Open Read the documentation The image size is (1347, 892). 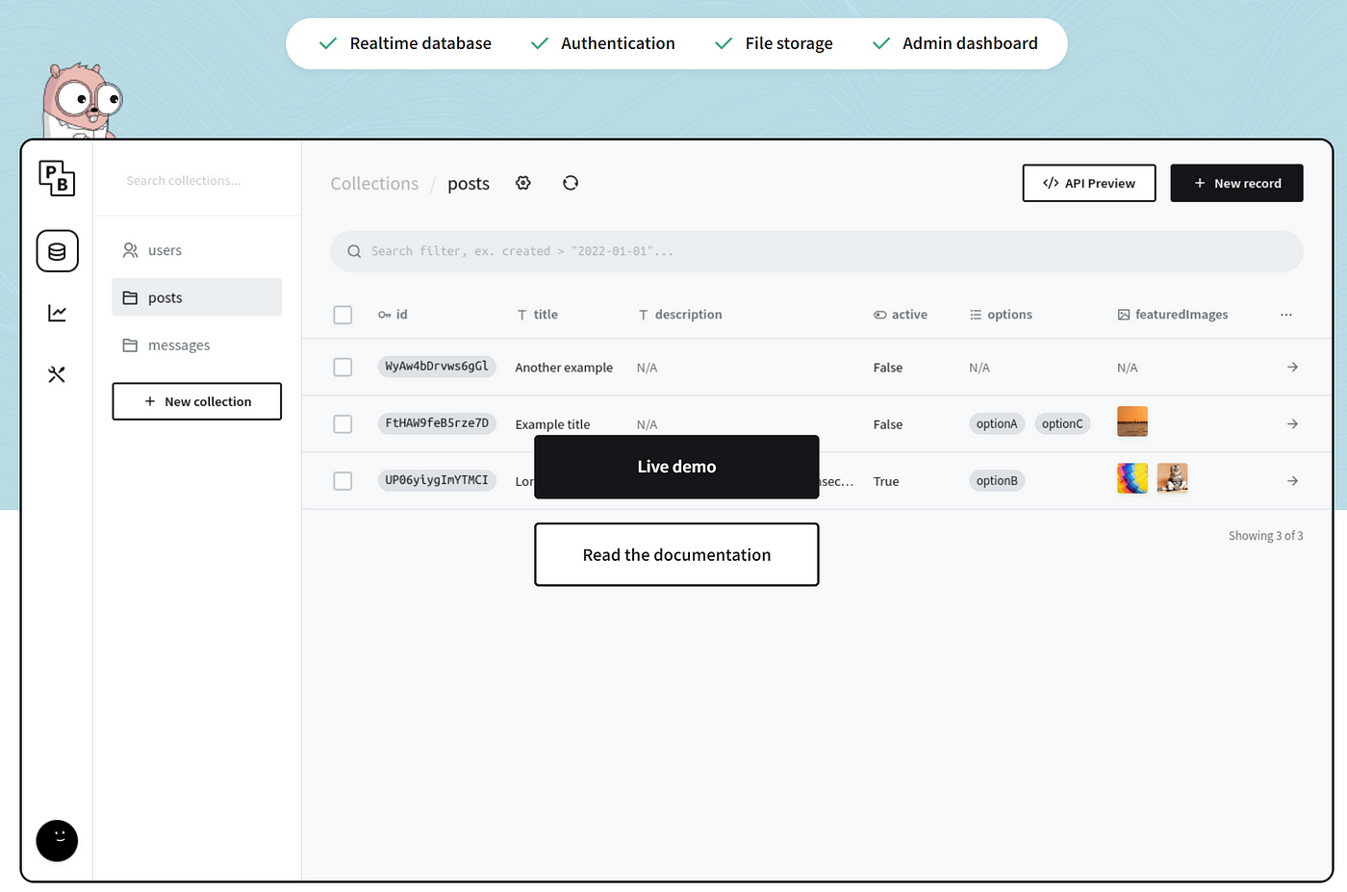[676, 554]
